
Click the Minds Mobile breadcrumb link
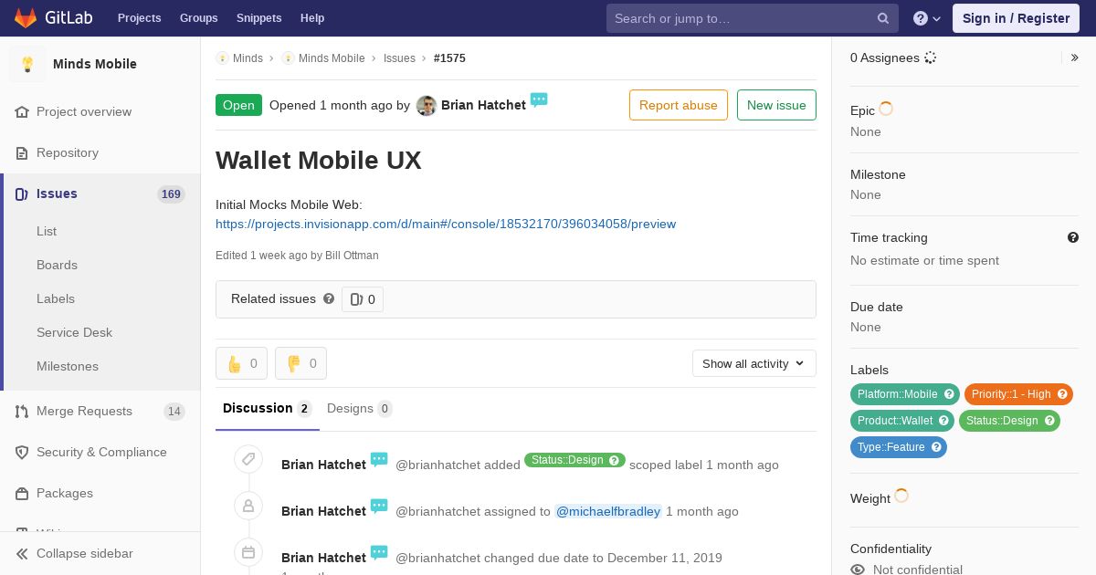[332, 57]
